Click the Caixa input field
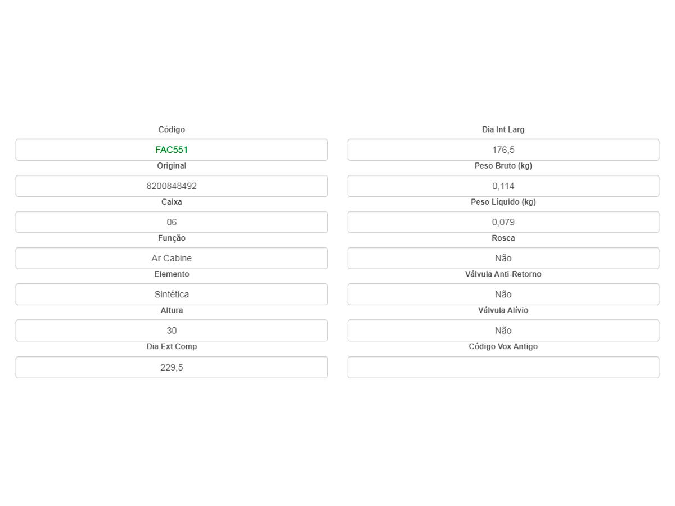 [172, 222]
